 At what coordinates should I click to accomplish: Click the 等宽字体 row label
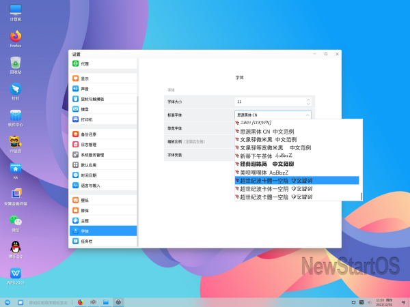175,128
